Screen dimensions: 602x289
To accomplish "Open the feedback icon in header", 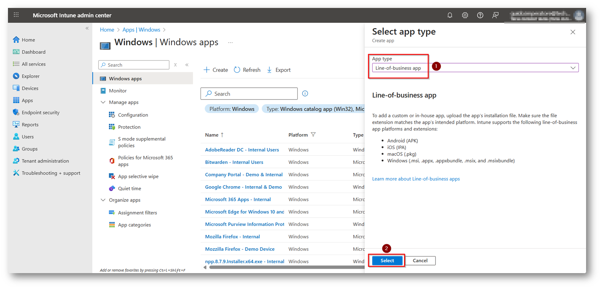I will pyautogui.click(x=495, y=15).
